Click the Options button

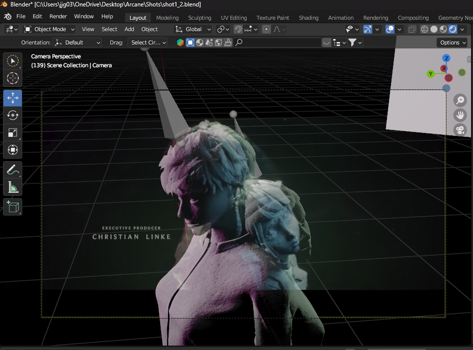tap(452, 43)
